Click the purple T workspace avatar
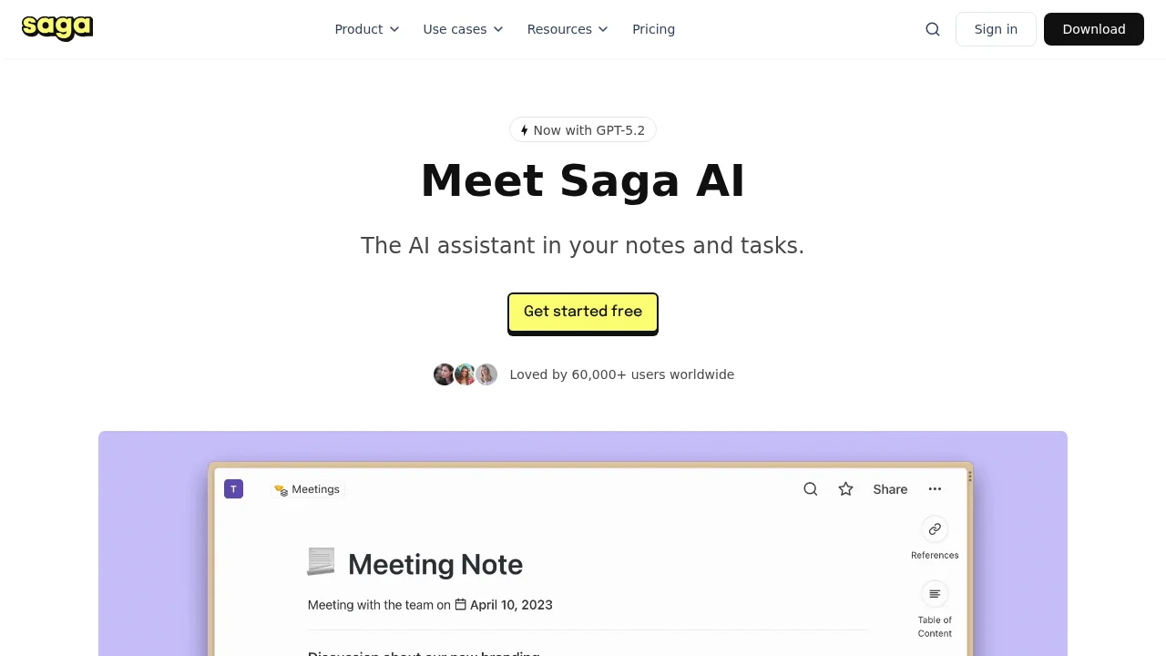The image size is (1166, 656). 233,489
